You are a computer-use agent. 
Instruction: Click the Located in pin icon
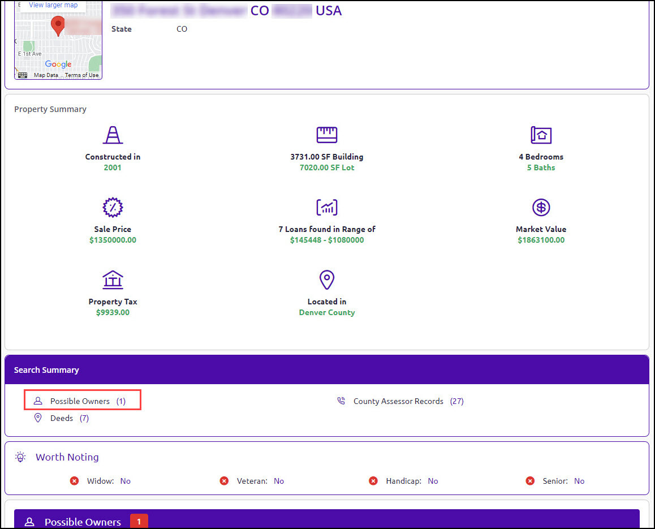click(327, 279)
